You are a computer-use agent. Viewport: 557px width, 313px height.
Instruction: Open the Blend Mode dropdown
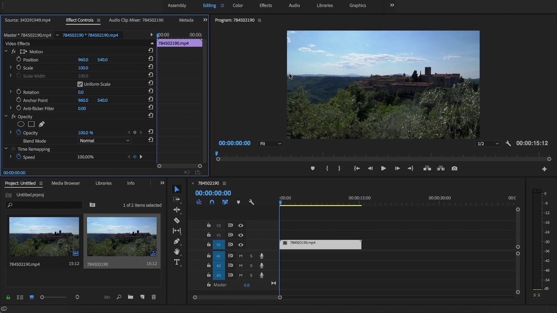(104, 141)
